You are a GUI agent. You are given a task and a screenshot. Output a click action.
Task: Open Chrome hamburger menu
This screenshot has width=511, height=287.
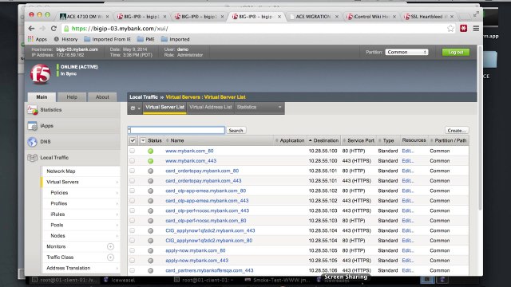476,29
